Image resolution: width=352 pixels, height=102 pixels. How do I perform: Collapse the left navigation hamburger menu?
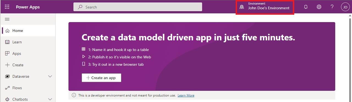[x=7, y=19]
